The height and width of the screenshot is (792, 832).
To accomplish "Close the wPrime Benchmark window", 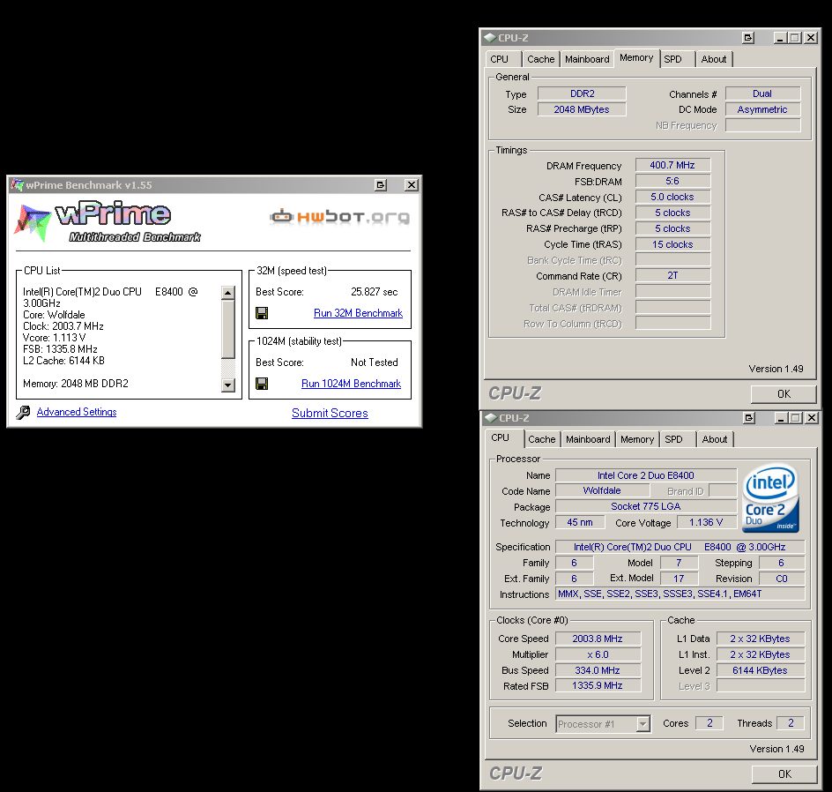I will [x=412, y=184].
